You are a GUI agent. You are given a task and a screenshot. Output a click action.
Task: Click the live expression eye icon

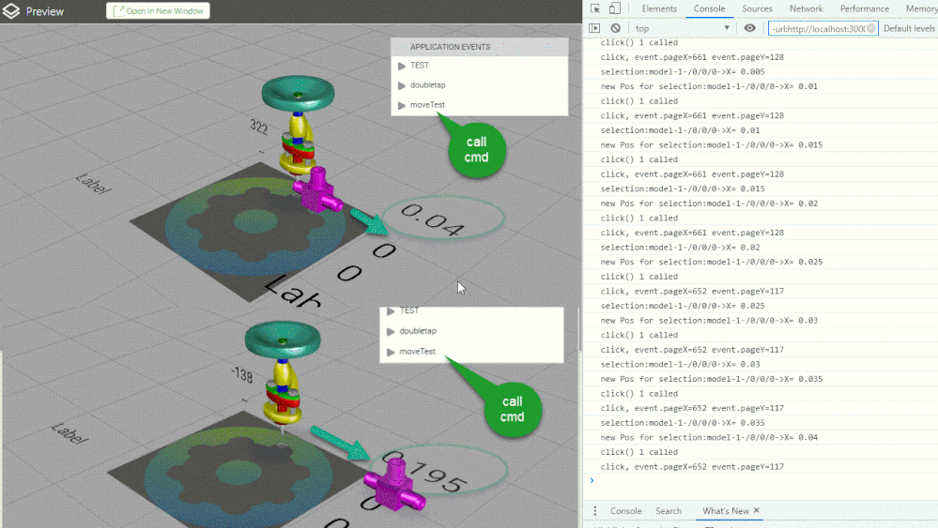tap(749, 28)
